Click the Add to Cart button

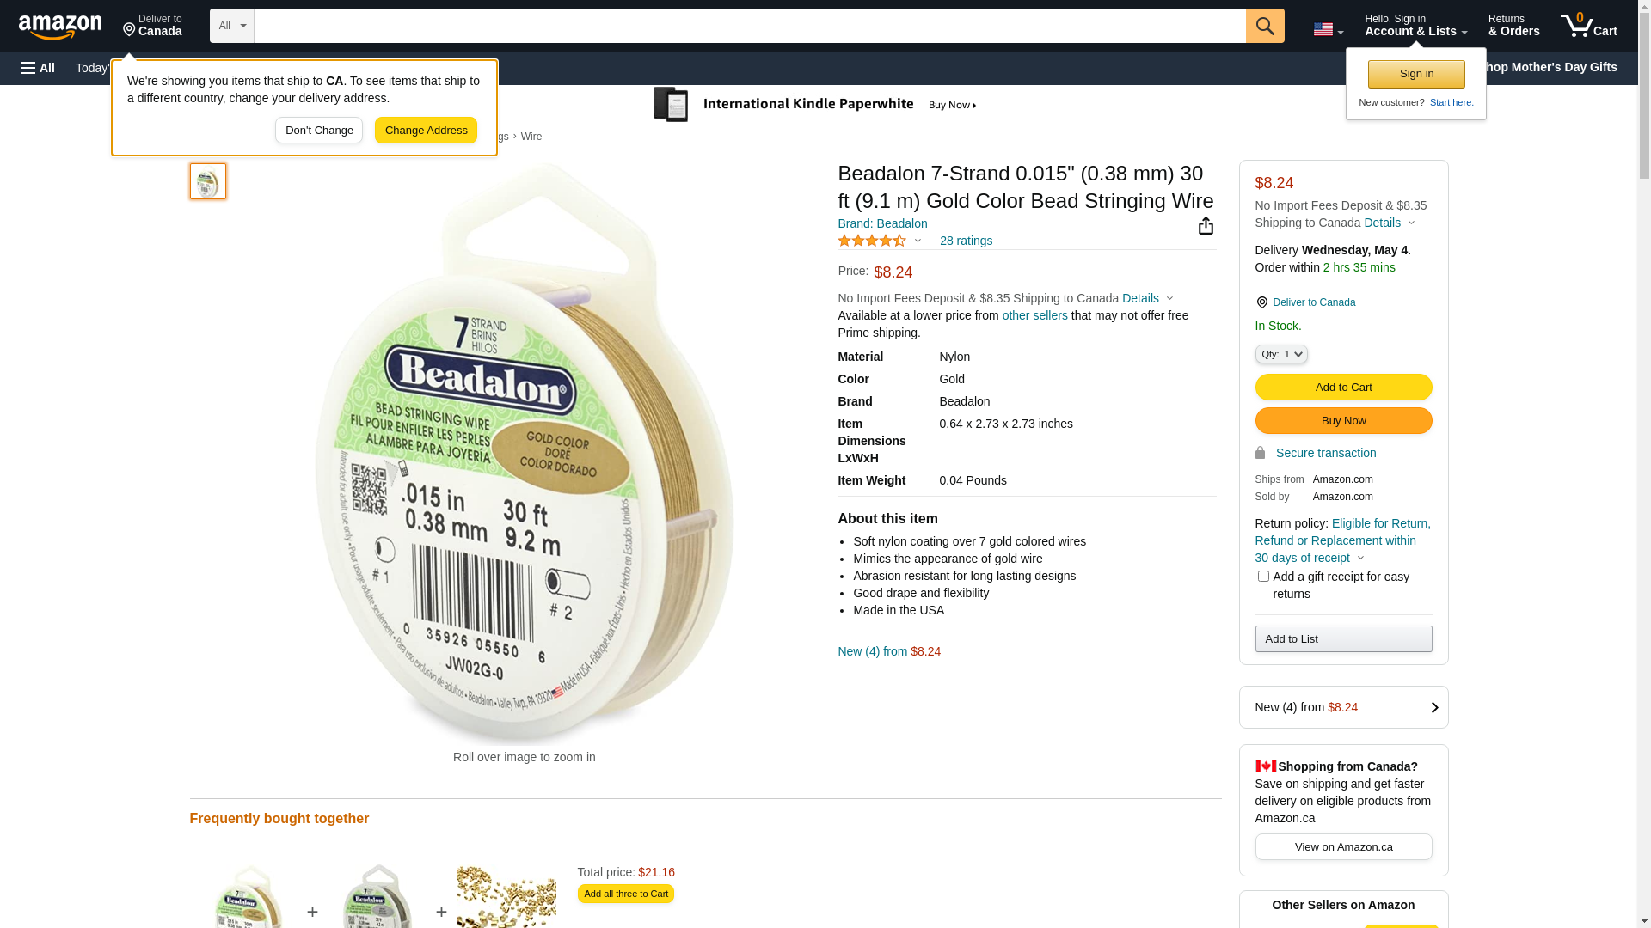coord(1344,388)
